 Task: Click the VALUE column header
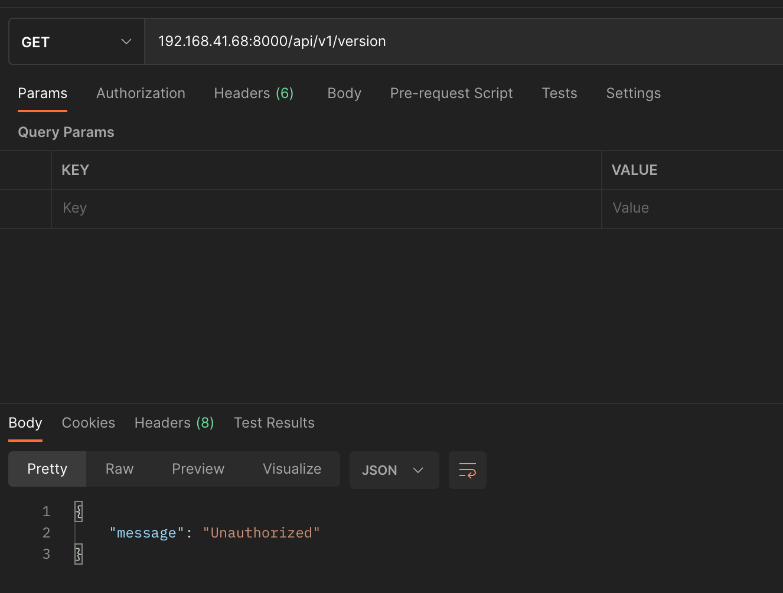[x=635, y=170]
